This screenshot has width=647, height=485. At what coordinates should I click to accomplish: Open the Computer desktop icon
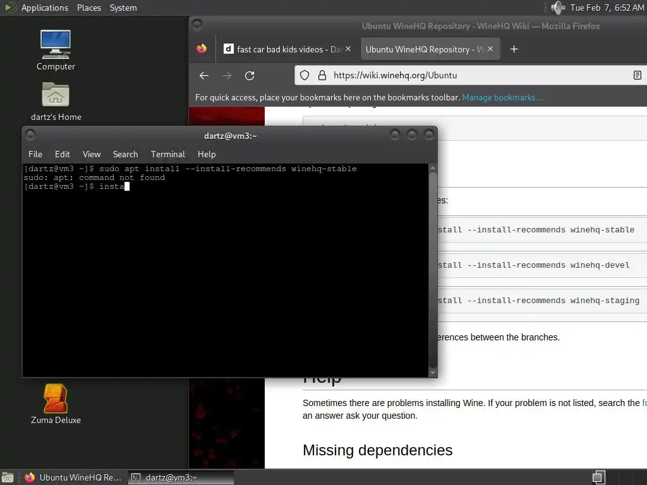(56, 50)
